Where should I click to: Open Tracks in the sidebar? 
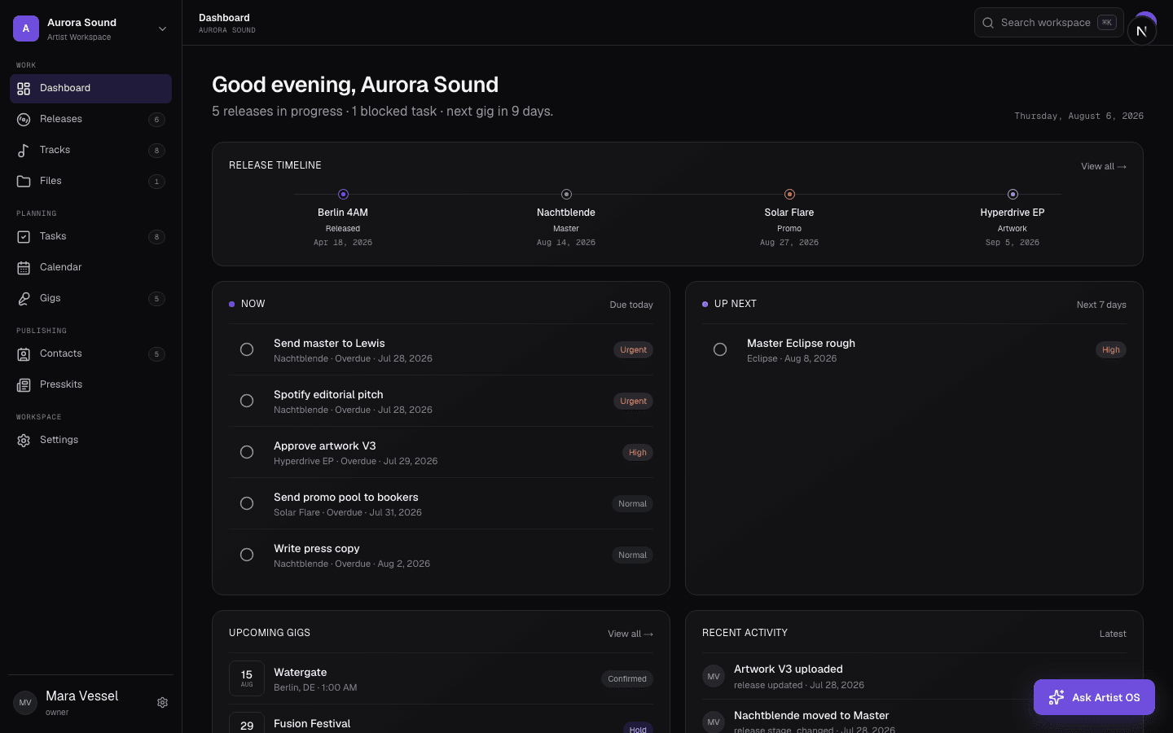point(90,151)
